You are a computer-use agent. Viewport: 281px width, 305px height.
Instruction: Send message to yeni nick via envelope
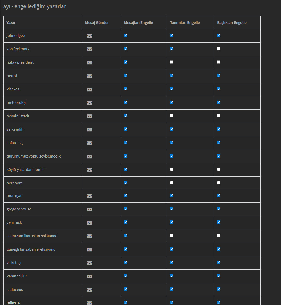[90, 223]
